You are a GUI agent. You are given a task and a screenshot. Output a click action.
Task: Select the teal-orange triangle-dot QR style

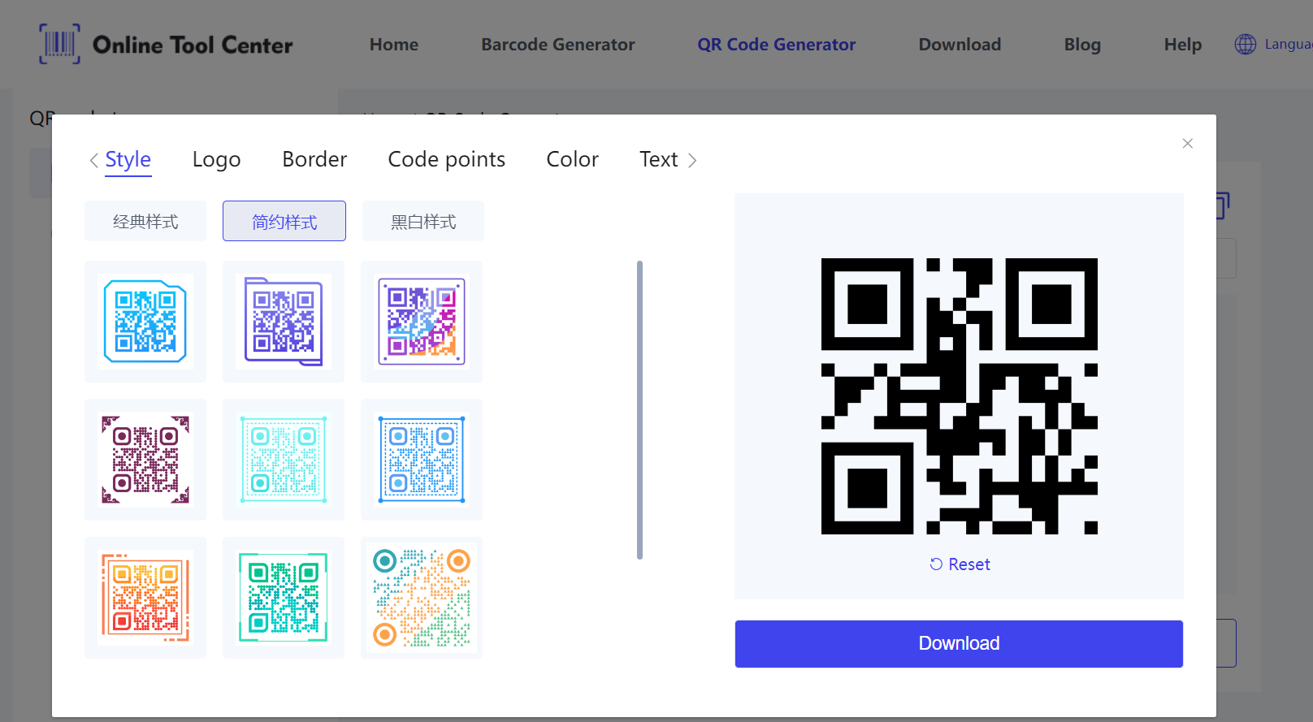(422, 598)
